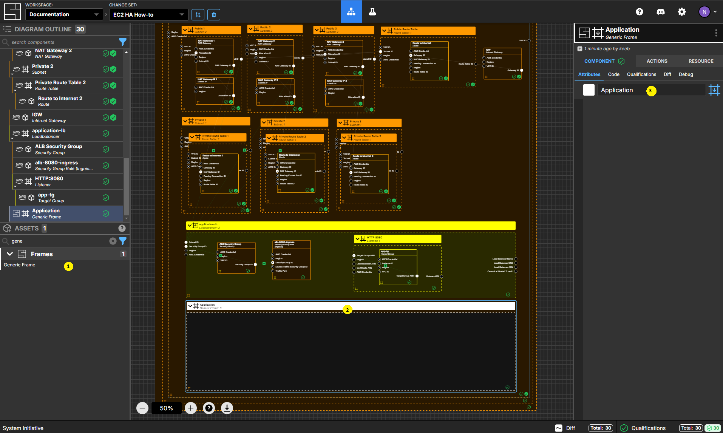Open the EC2 HA How-to change set dropdown
723x433 pixels.
[148, 15]
